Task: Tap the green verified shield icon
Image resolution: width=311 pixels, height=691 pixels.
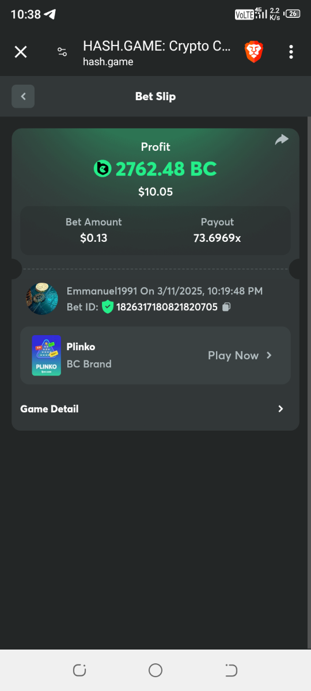Action: click(108, 307)
